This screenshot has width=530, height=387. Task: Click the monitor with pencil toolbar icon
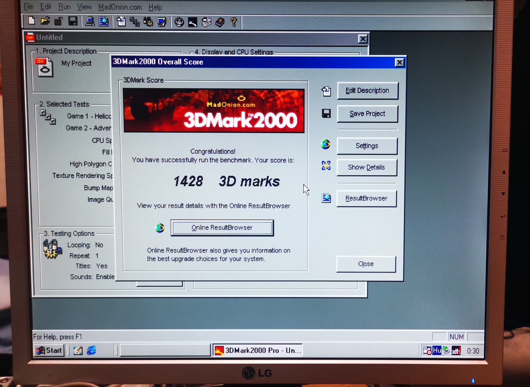pyautogui.click(x=162, y=22)
